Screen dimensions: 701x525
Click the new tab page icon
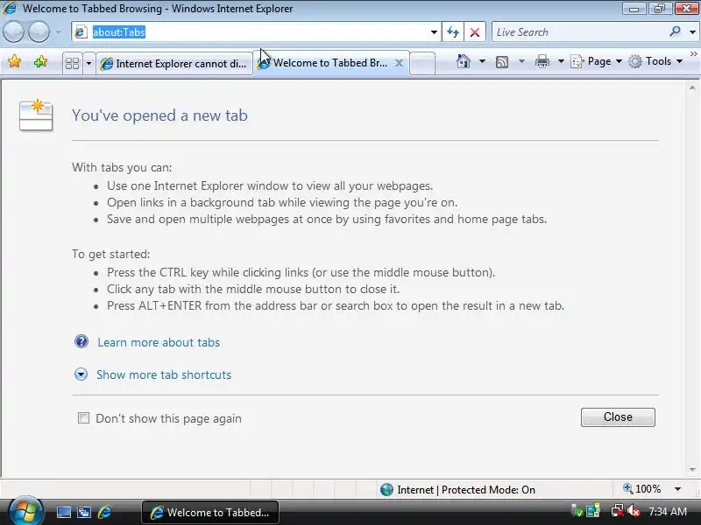(x=36, y=115)
